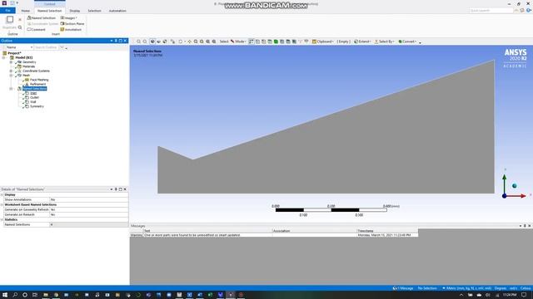Open the Clipboard dropdown in toolbar
This screenshot has height=299, width=533.
point(322,42)
